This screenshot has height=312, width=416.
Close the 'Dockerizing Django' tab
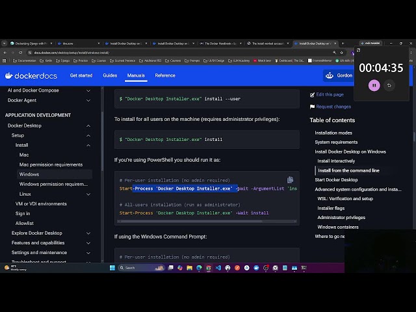[51, 44]
